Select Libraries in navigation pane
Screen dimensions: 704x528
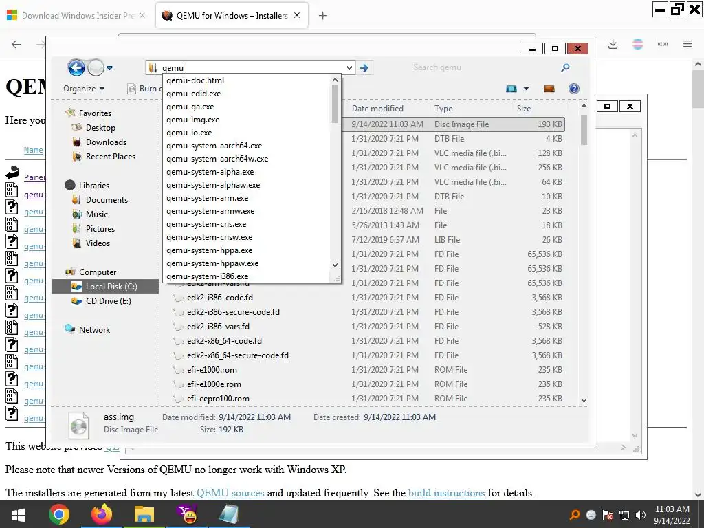93,185
